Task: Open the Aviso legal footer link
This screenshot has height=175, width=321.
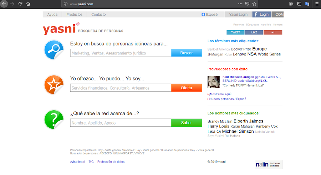Action: 77,162
